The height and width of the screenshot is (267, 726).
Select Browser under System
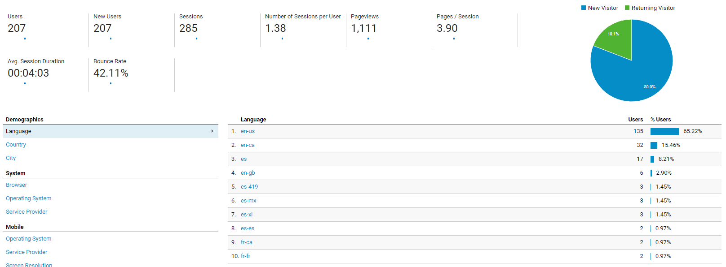(17, 185)
